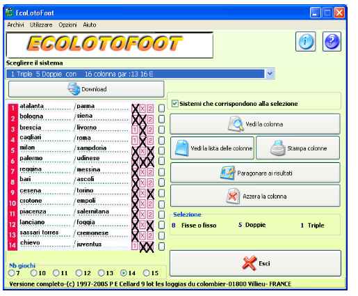Click away team name 'sampdoria'
Image resolution: width=358 pixels, height=296 pixels.
tap(92, 148)
